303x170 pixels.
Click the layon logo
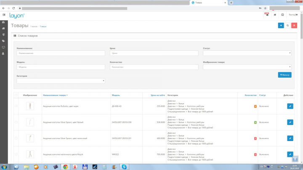tap(17, 16)
